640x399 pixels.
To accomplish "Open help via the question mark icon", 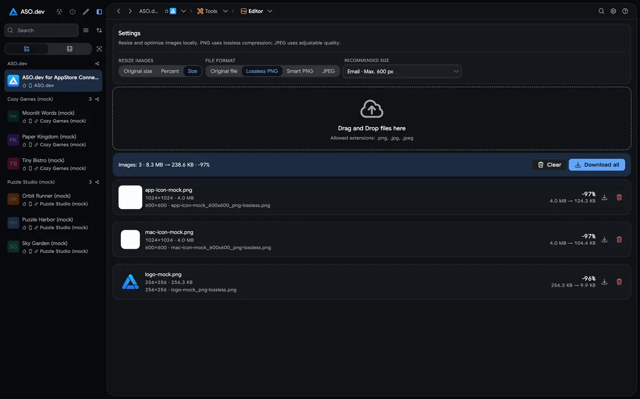I will (x=625, y=11).
